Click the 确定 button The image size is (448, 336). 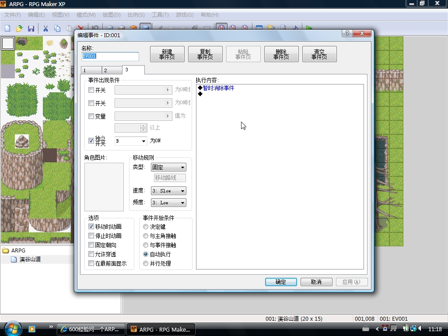[x=281, y=282]
